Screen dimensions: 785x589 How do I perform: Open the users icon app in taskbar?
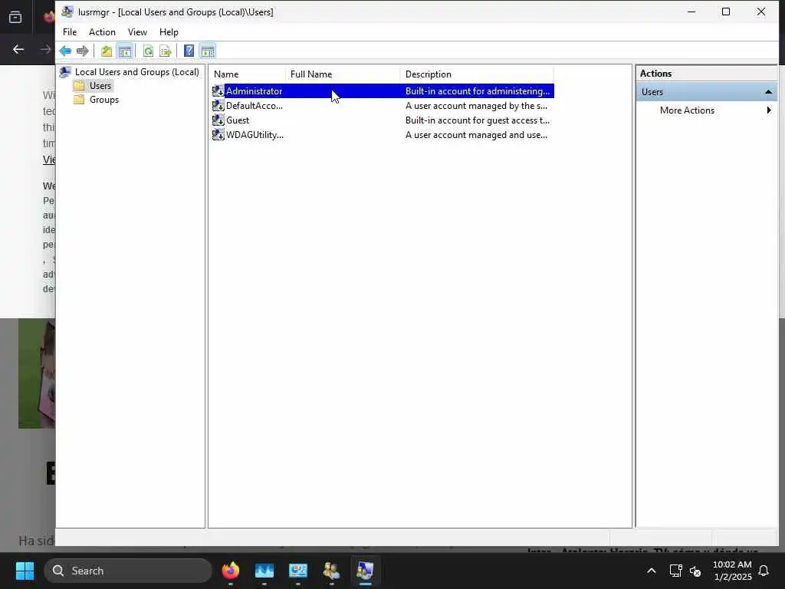coord(331,571)
